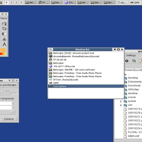Click the red-yellow gradient swatch in GIMP toolbox
The width and height of the screenshot is (142, 142).
tap(2, 54)
